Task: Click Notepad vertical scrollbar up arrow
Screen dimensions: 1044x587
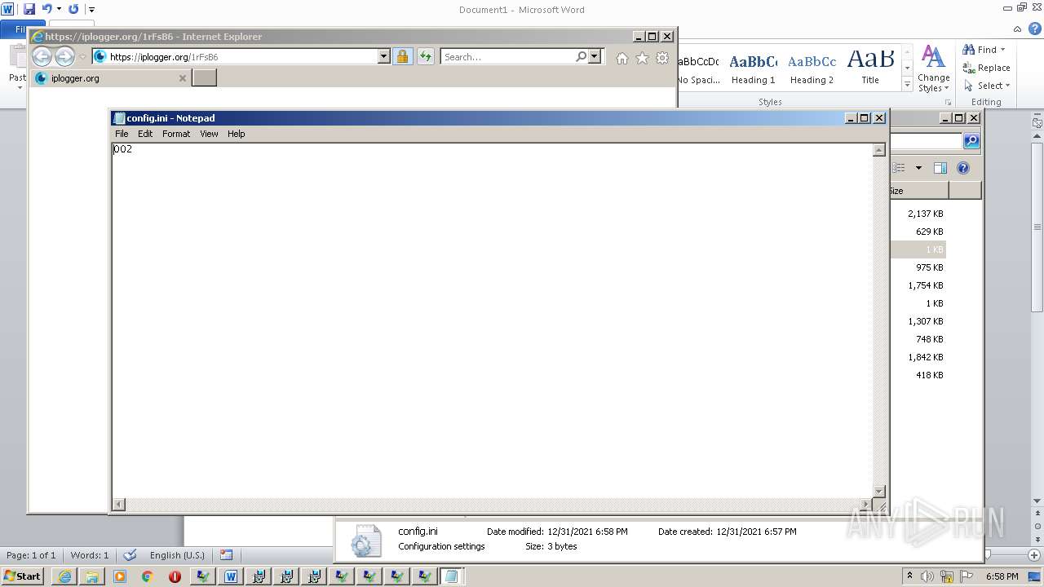Action: tap(879, 150)
